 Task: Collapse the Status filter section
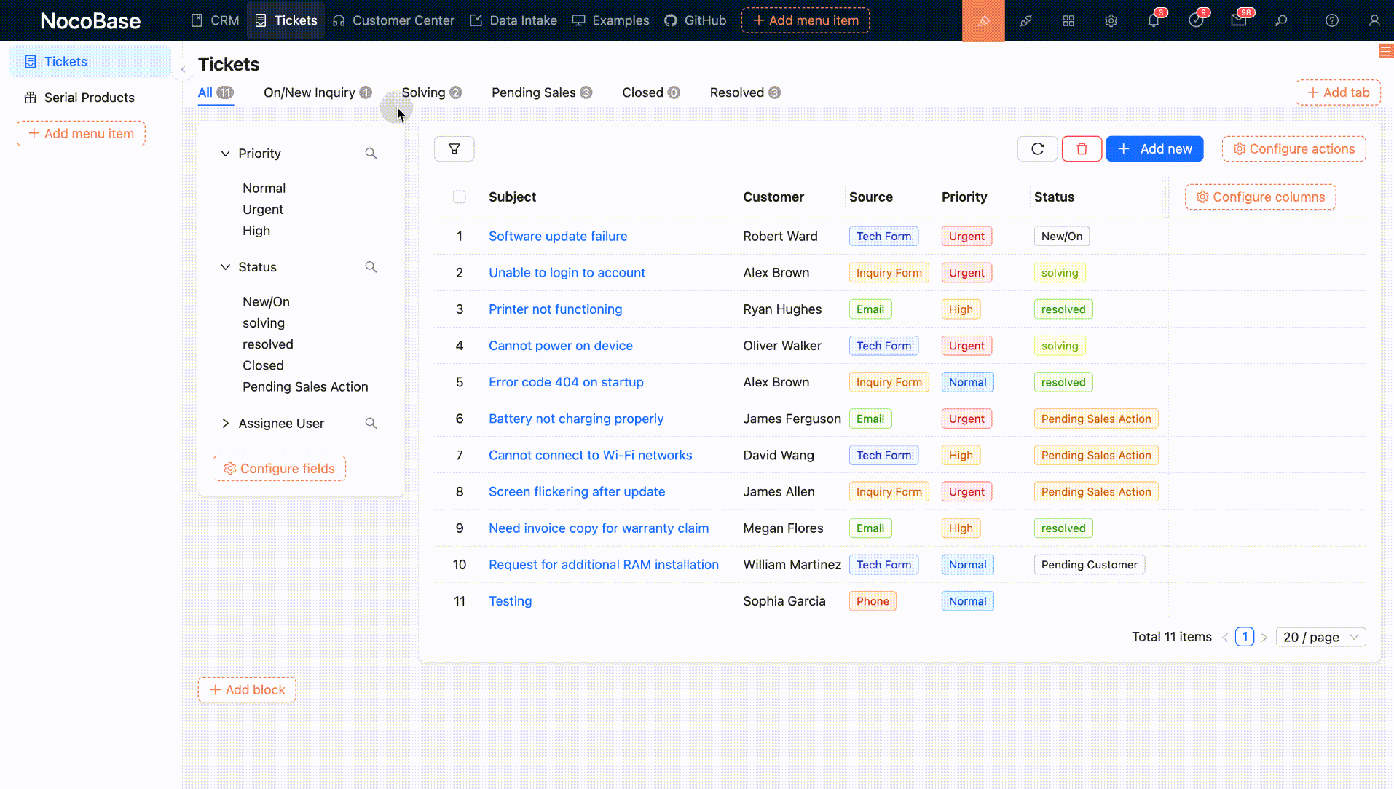click(224, 266)
